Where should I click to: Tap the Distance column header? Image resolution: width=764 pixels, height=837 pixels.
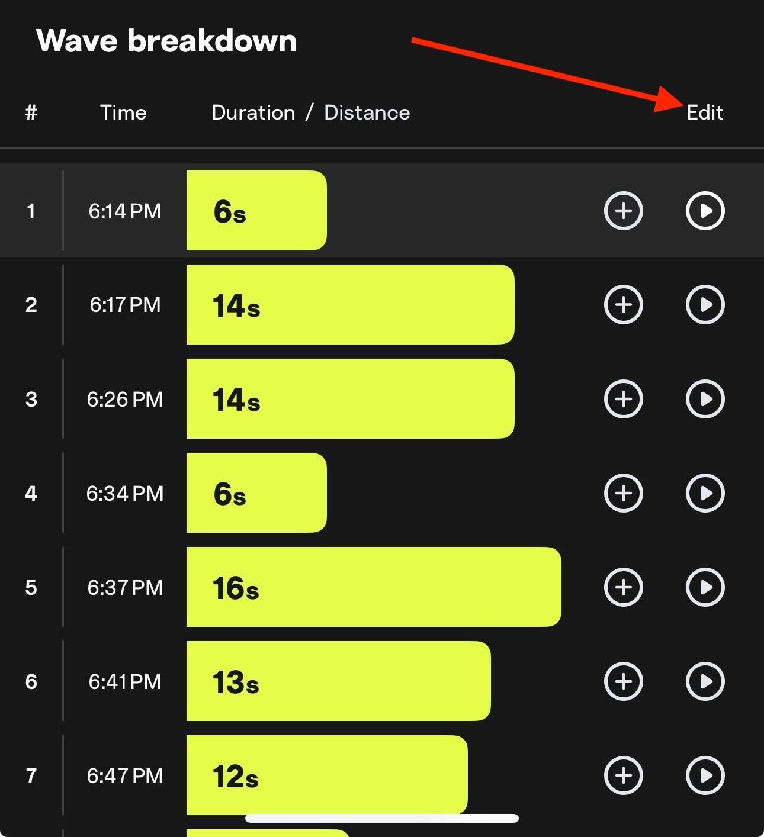[x=367, y=112]
